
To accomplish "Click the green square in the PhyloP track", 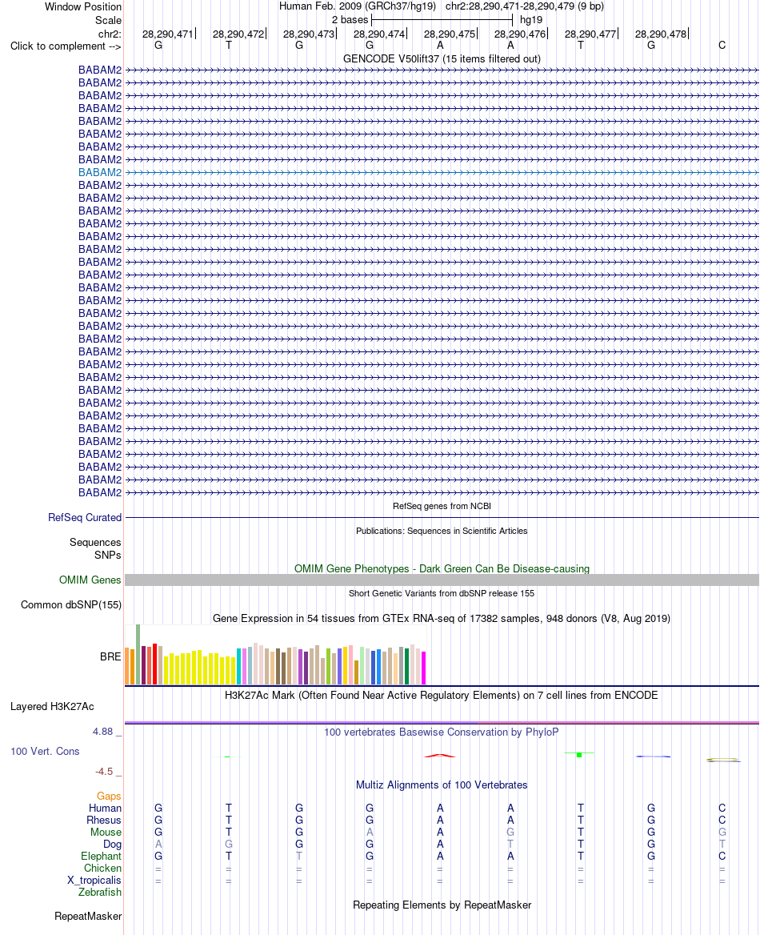I will 579,755.
